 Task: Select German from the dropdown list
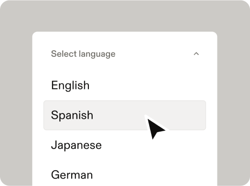point(125,175)
